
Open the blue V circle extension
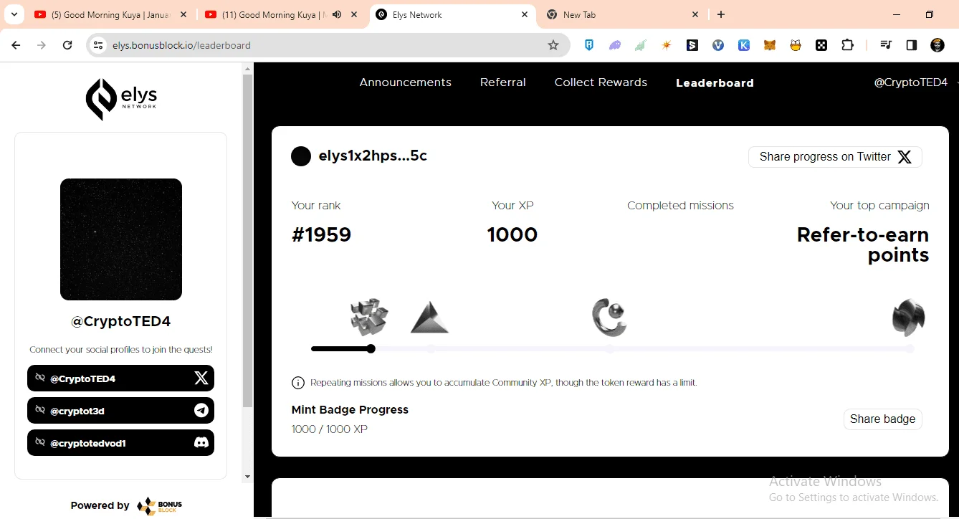(x=718, y=45)
